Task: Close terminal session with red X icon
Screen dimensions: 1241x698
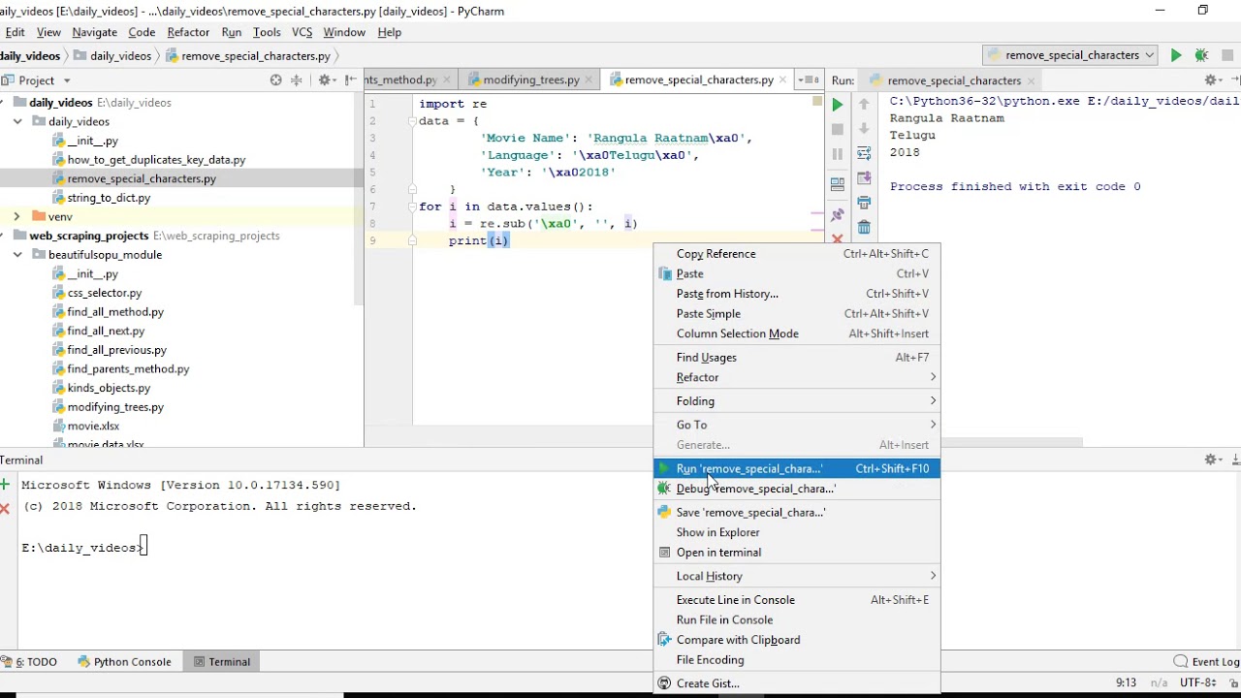Action: pyautogui.click(x=5, y=507)
